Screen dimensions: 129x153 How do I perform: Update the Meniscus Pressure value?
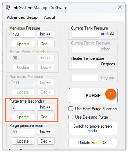[x=23, y=44]
